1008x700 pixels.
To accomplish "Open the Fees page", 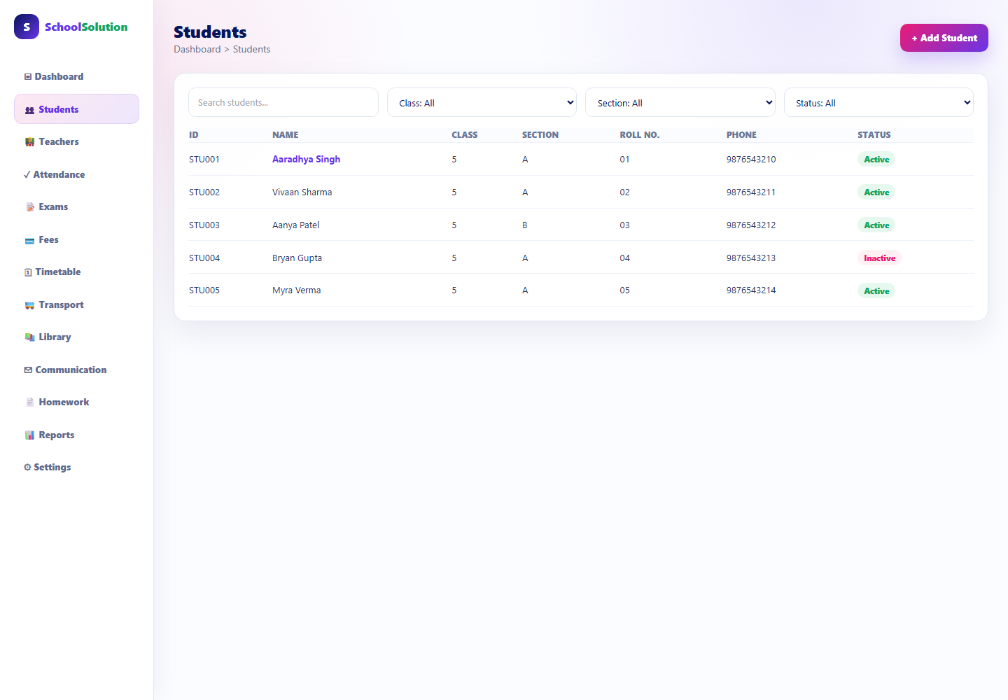I will coord(76,240).
